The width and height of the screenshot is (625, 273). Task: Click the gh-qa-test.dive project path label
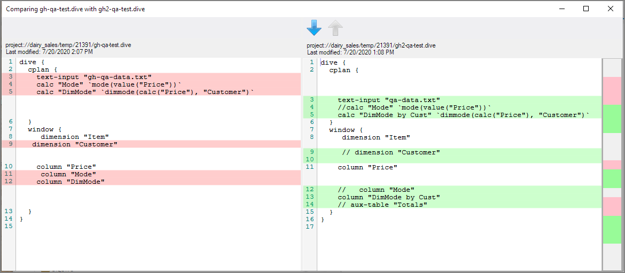click(x=68, y=45)
